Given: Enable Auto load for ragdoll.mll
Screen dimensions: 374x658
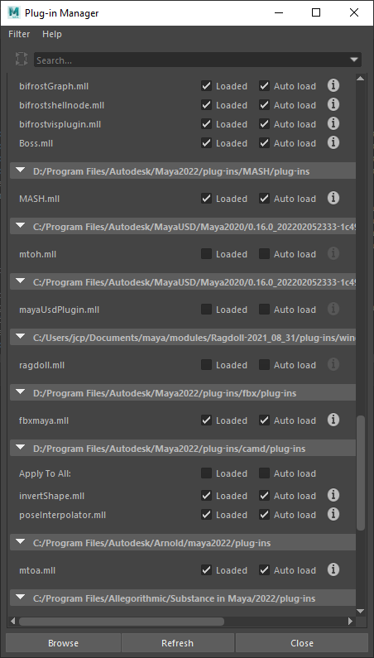Looking at the screenshot, I should click(x=264, y=365).
